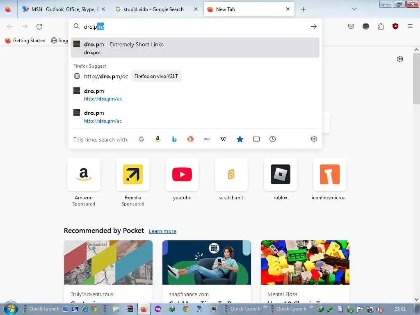Close the MSN Outlook tab
This screenshot has width=420, height=315.
point(103,9)
